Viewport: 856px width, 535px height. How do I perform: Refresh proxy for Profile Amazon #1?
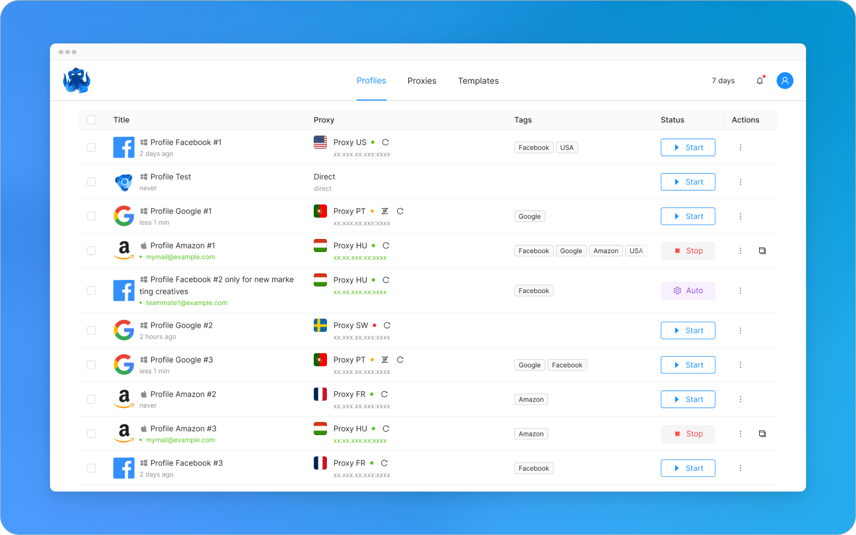click(386, 246)
